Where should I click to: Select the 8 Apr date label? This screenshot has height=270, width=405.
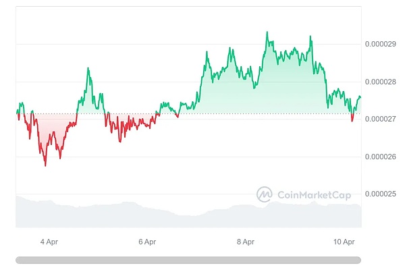click(246, 241)
